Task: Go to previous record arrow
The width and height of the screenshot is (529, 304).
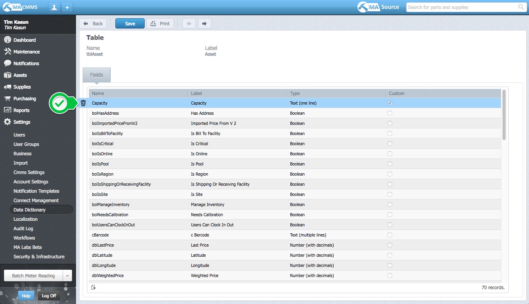Action: [189, 23]
